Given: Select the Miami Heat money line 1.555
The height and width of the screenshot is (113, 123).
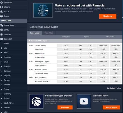Looking at the screenshot, I should coord(66,49).
